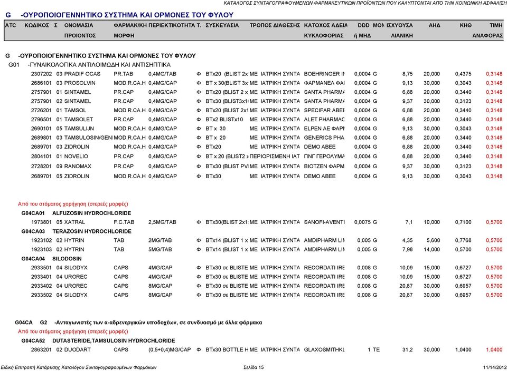The image size is (507, 371).
Task: Click holder ALET PHARMAC
Action: 324,120
